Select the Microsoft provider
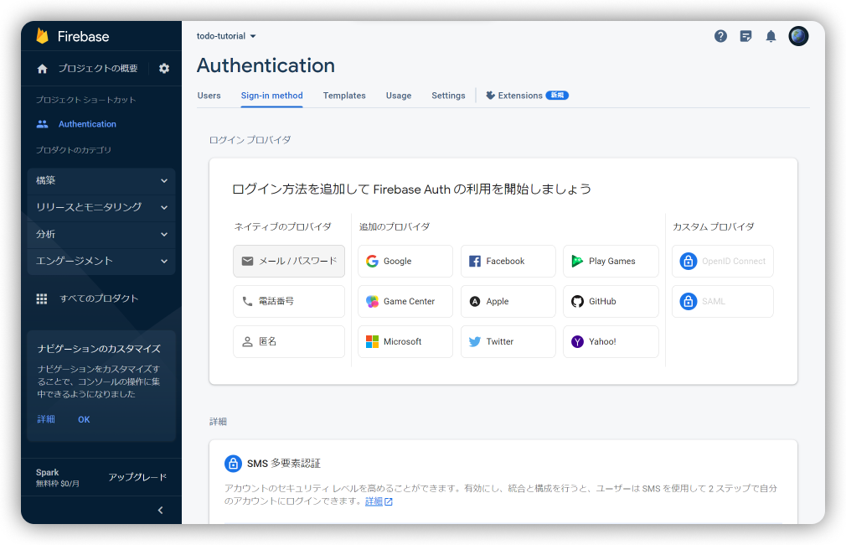 tap(405, 341)
